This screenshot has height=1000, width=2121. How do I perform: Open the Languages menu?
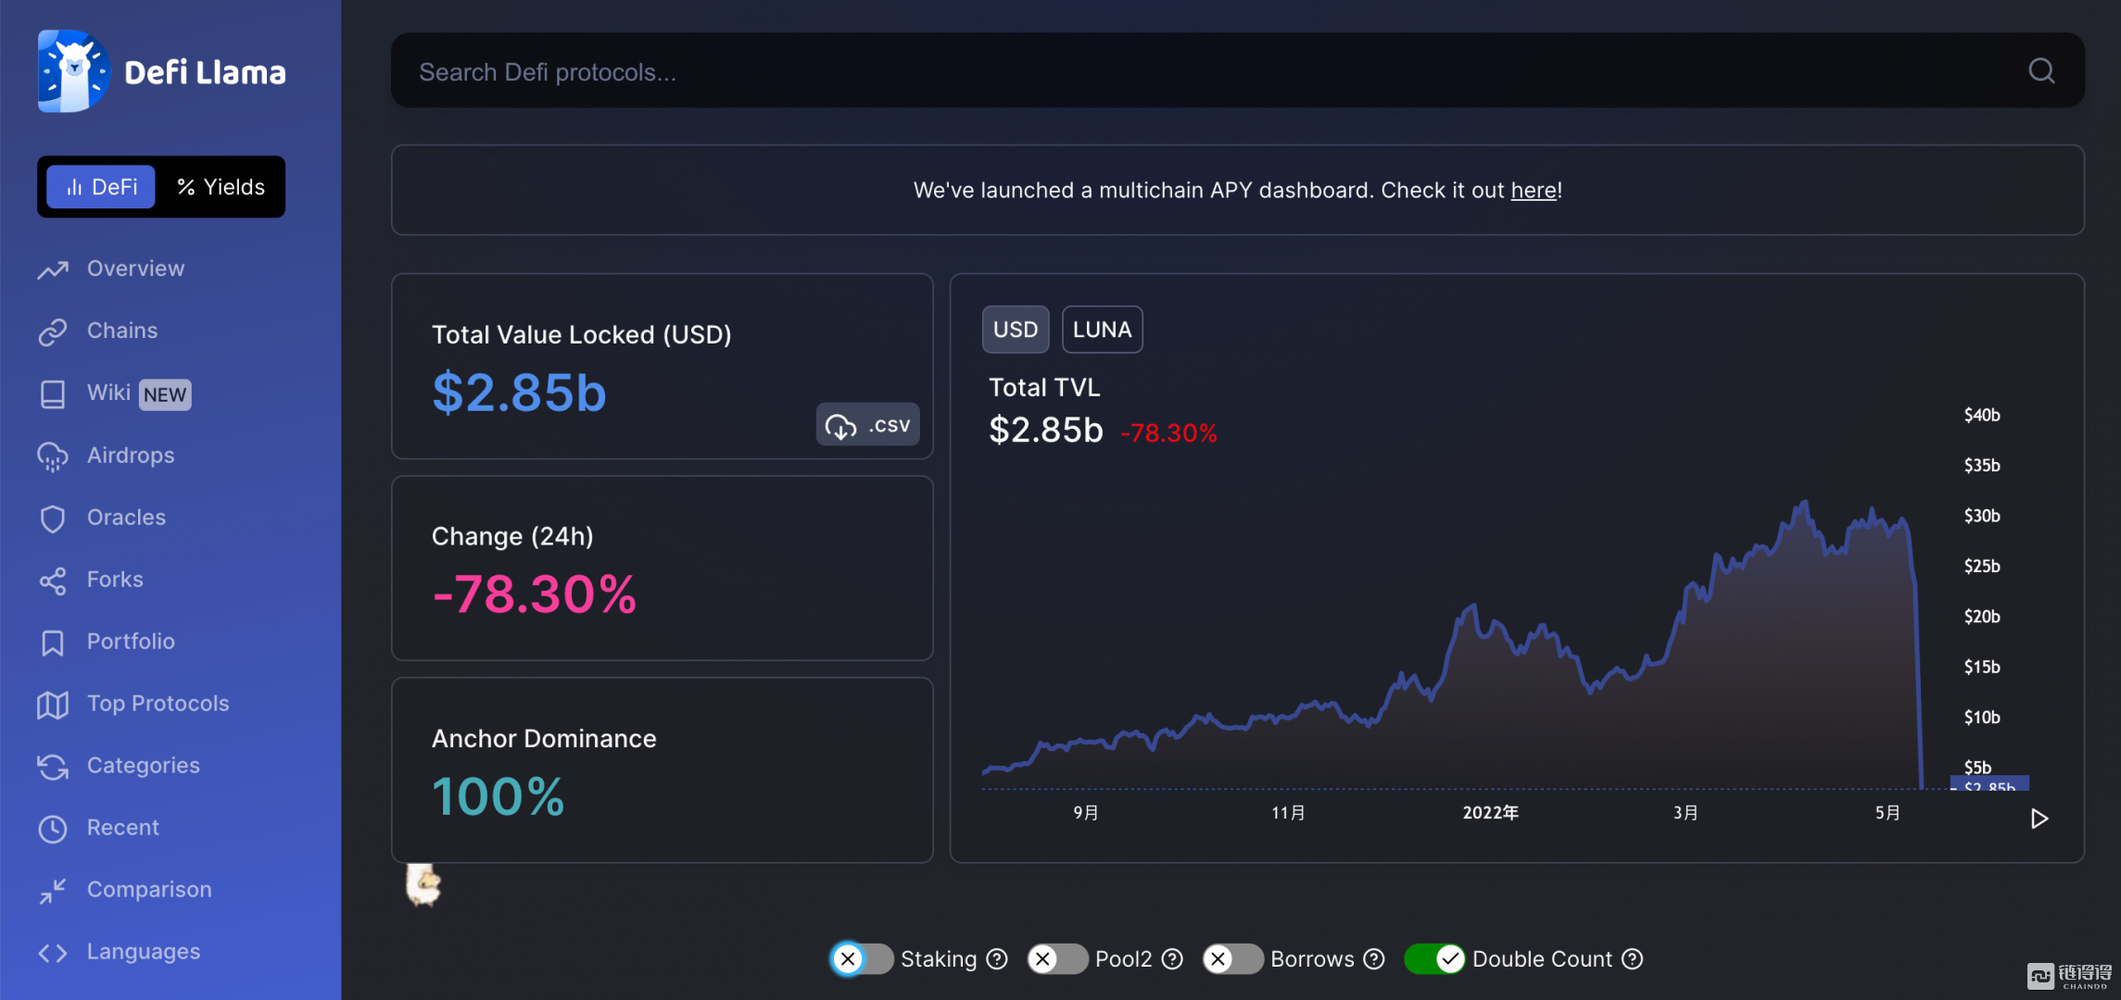pos(143,952)
